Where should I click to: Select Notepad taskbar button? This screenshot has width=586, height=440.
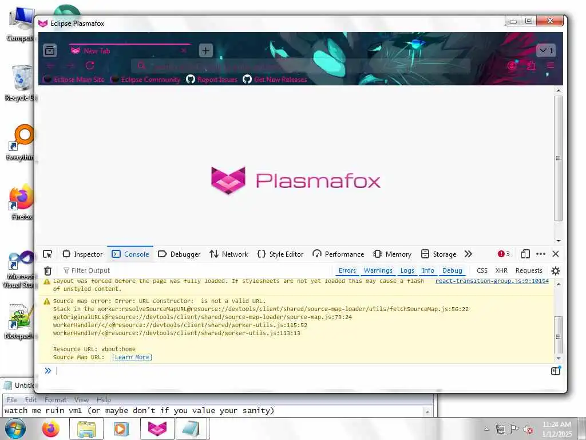191,429
